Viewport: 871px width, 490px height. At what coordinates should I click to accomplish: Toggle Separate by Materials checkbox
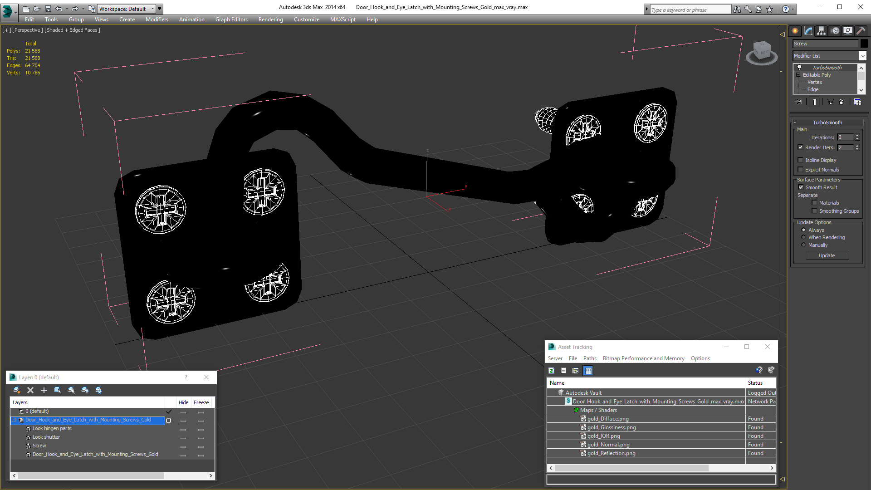pos(815,203)
